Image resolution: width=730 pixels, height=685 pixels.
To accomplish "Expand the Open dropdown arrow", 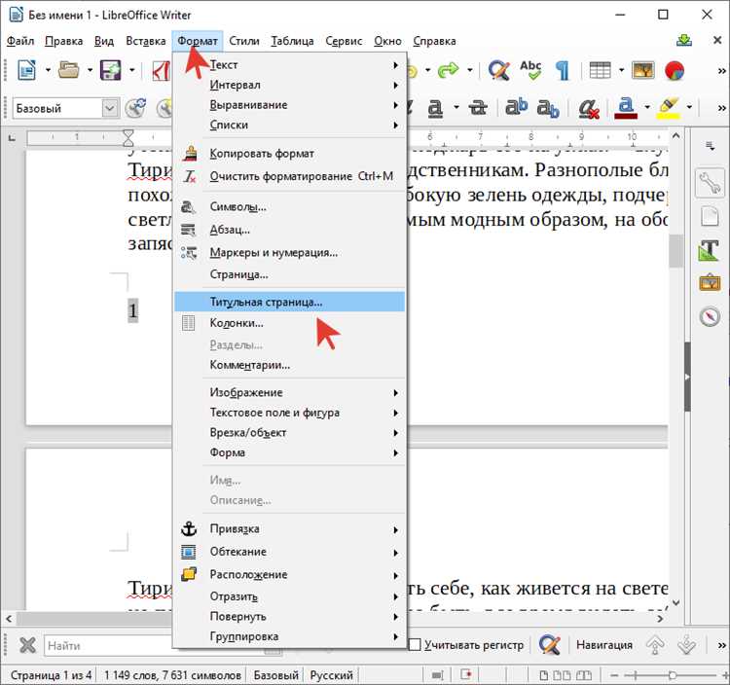I will pos(90,71).
